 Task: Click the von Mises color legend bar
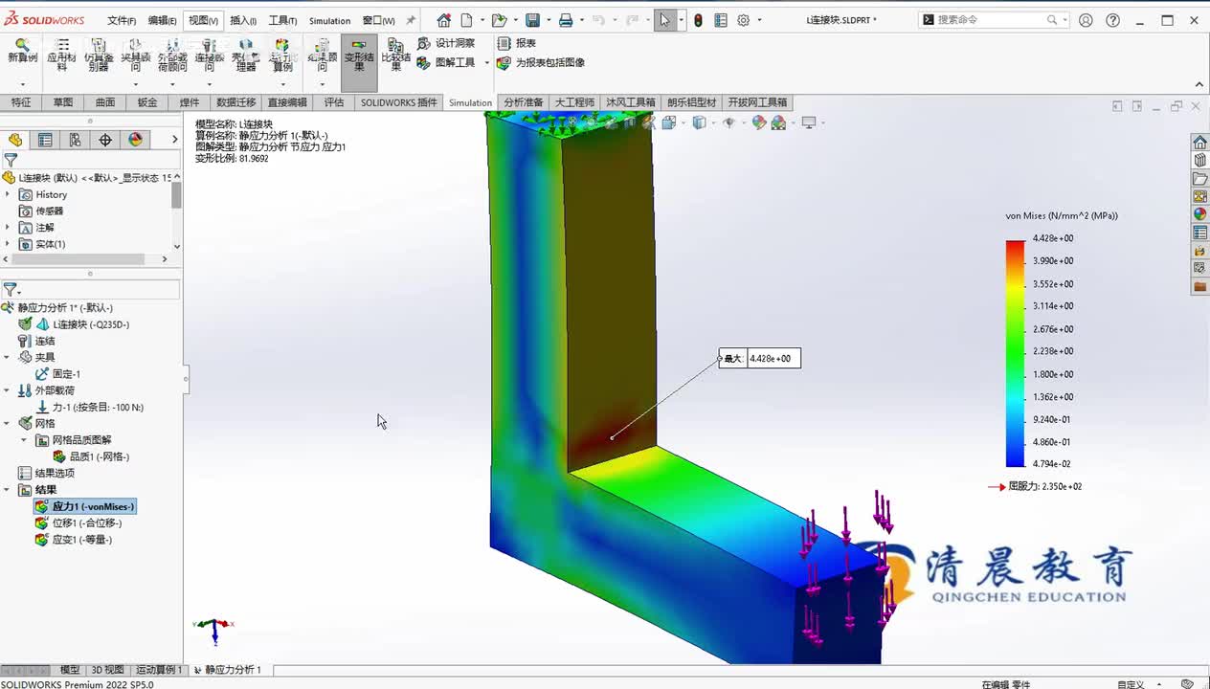[1015, 354]
